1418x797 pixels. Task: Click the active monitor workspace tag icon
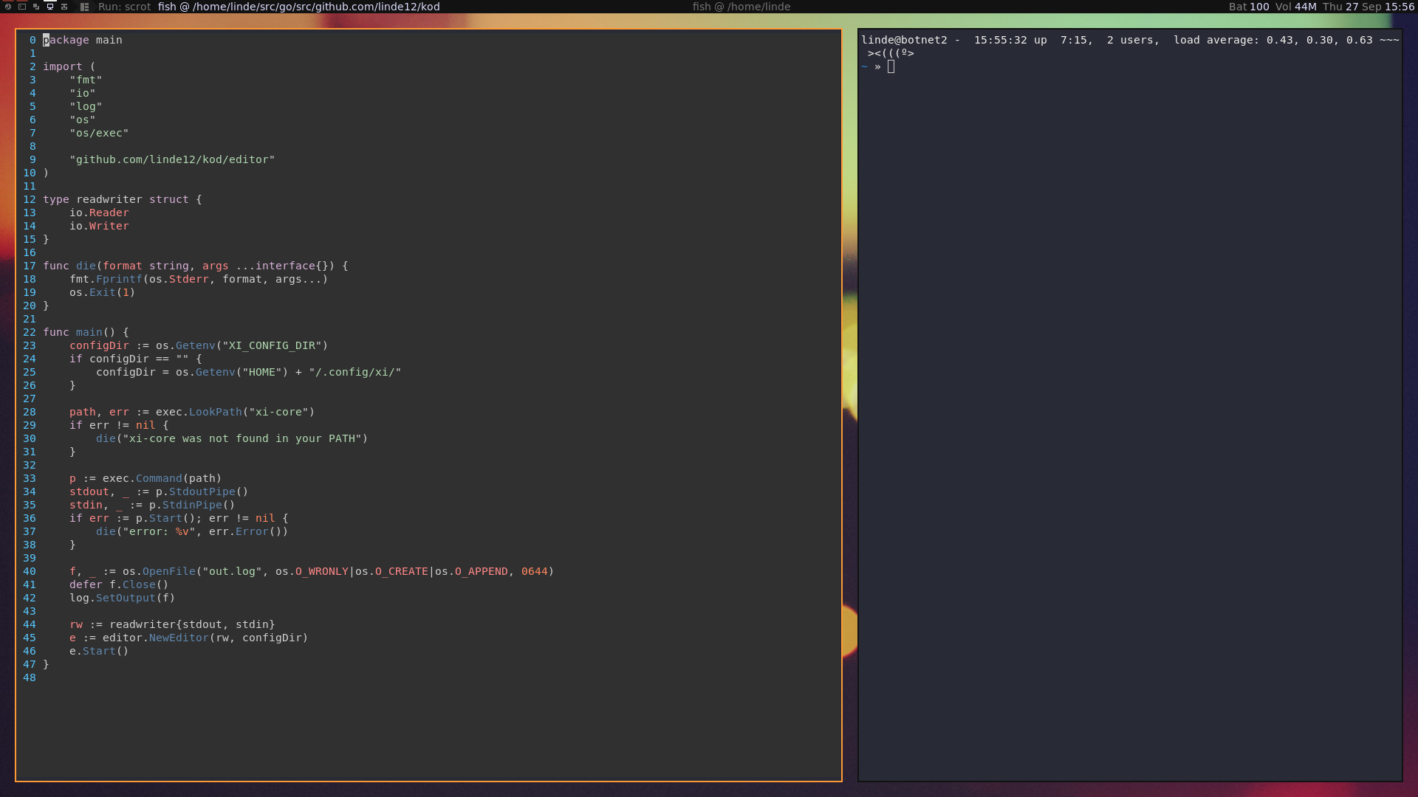pyautogui.click(x=50, y=7)
